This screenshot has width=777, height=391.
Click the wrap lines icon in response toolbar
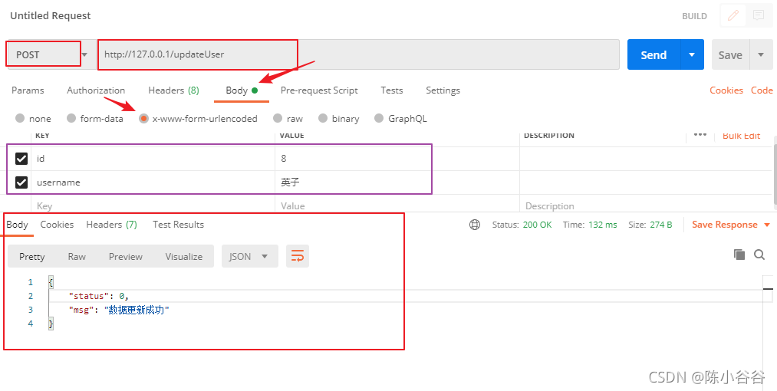click(298, 256)
